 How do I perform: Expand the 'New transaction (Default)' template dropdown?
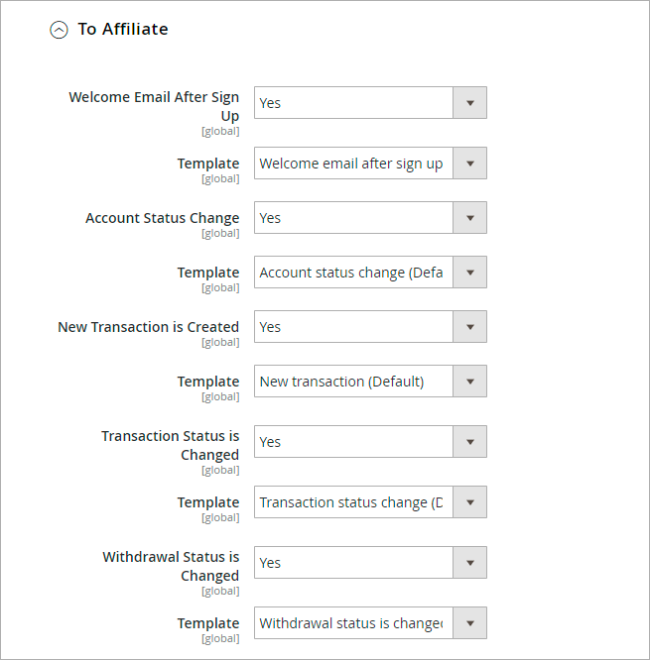[x=369, y=382]
